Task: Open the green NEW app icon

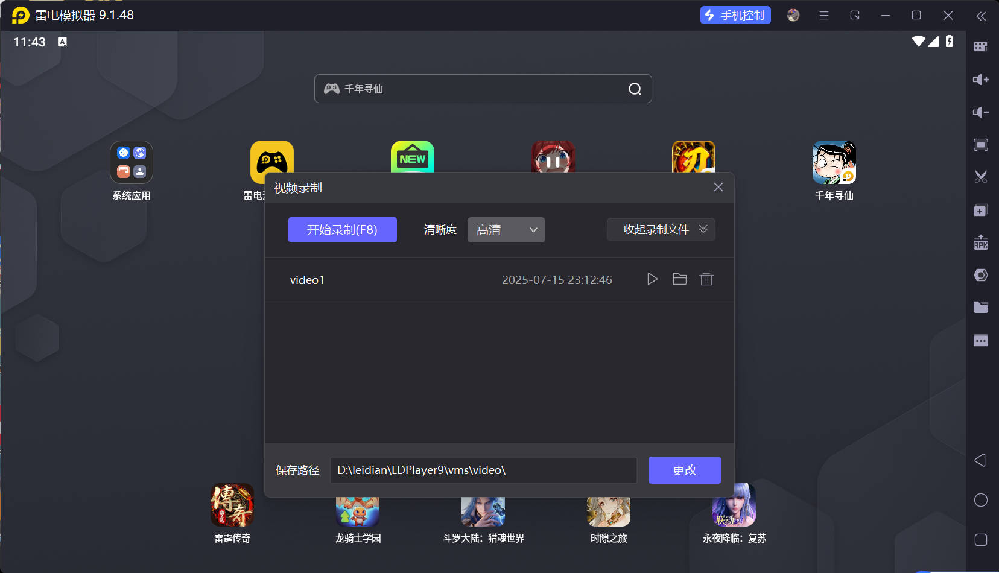Action: tap(413, 157)
